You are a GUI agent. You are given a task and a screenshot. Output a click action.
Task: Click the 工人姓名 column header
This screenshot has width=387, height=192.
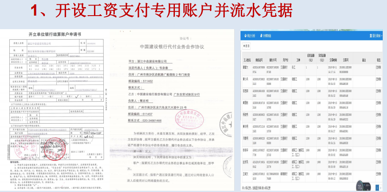point(247,60)
